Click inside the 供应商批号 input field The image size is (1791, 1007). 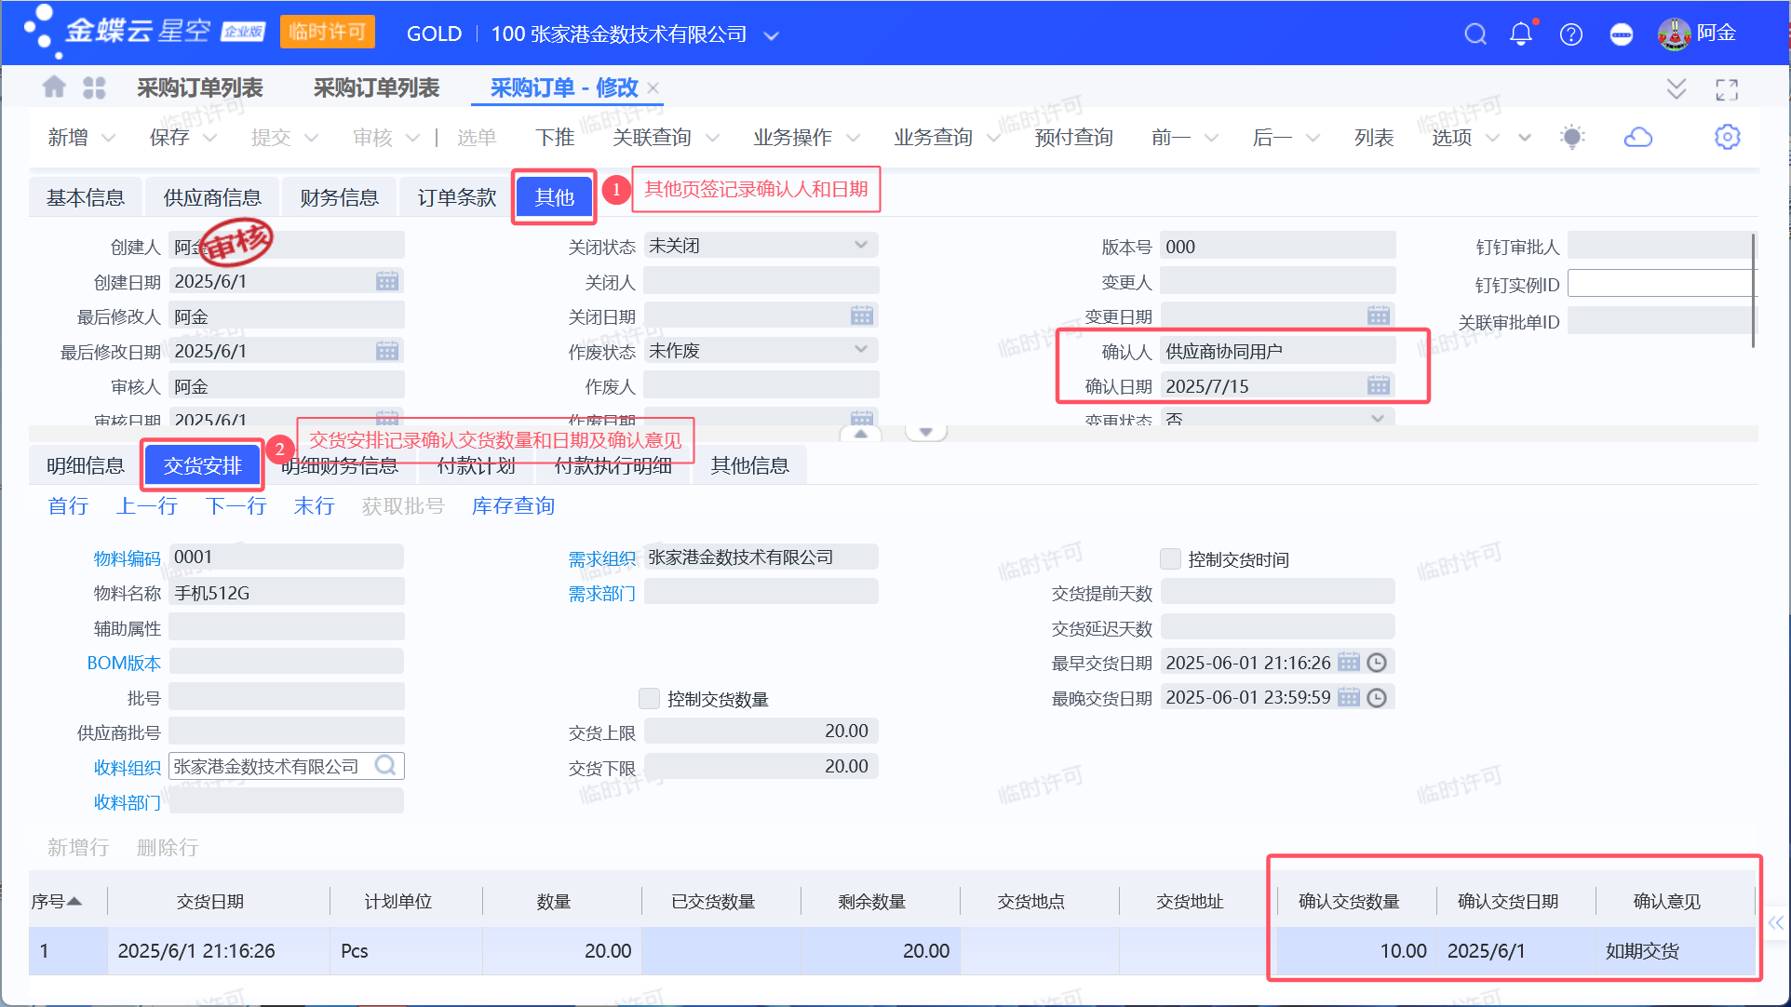coord(286,731)
